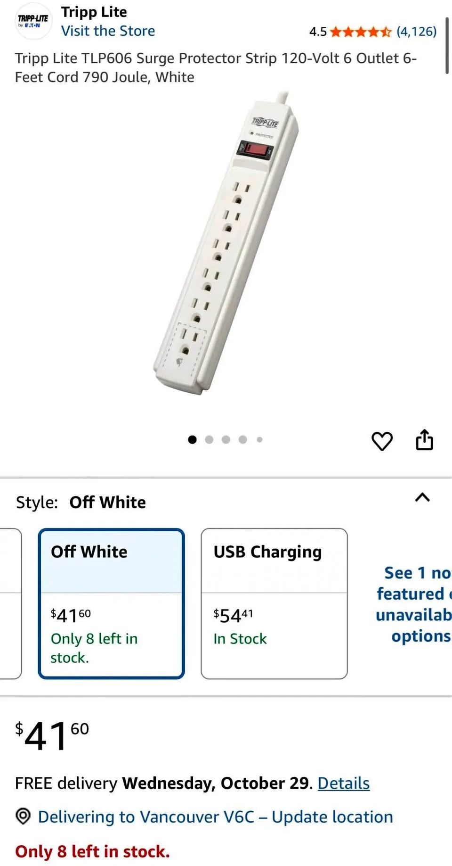View the 4,126 customer ratings

(x=417, y=31)
